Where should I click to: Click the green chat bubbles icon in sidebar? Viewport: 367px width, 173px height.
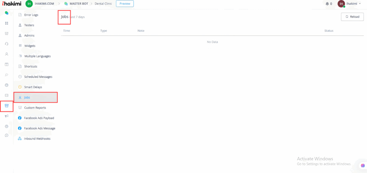click(x=6, y=13)
